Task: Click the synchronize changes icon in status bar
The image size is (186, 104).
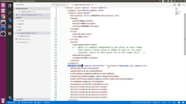Action: coord(19,103)
